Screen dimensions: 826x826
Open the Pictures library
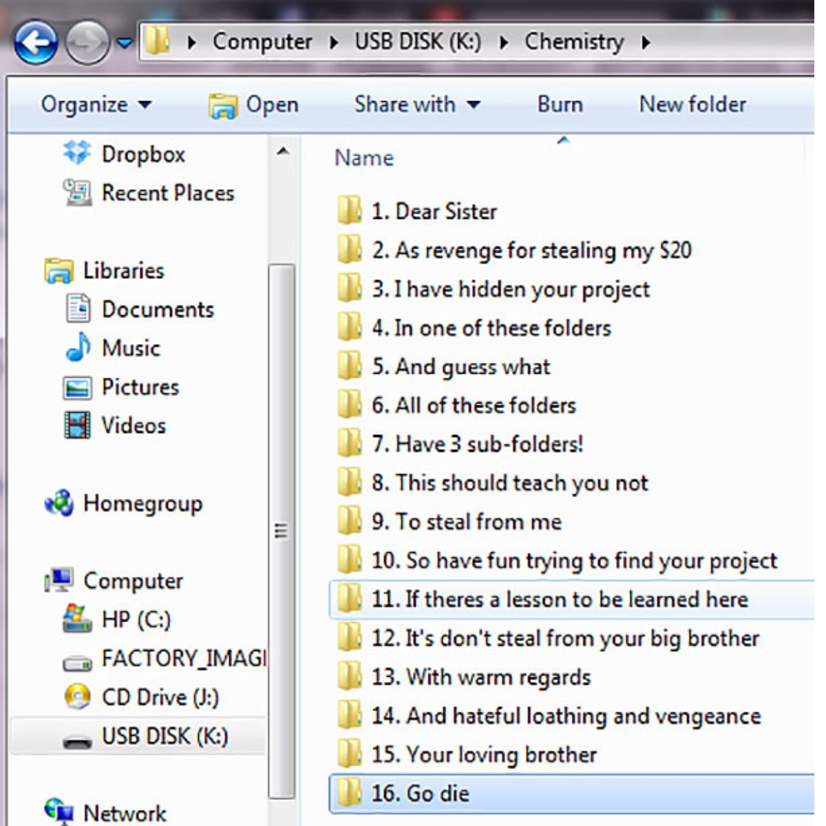pos(139,387)
